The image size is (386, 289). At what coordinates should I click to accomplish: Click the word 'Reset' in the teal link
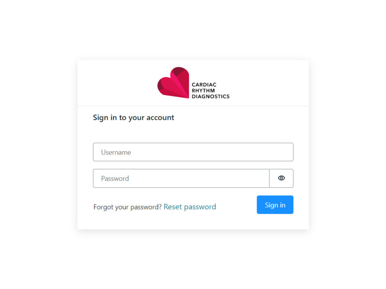pyautogui.click(x=173, y=207)
